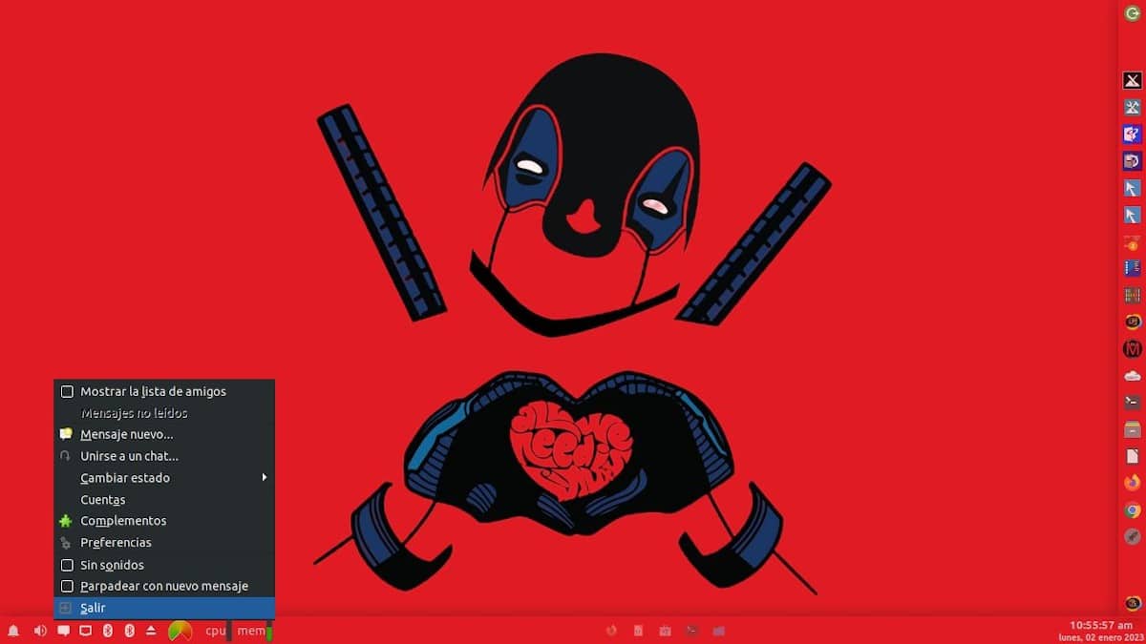Open the folder icon in bottom center panel
Image resolution: width=1146 pixels, height=644 pixels.
click(x=719, y=631)
